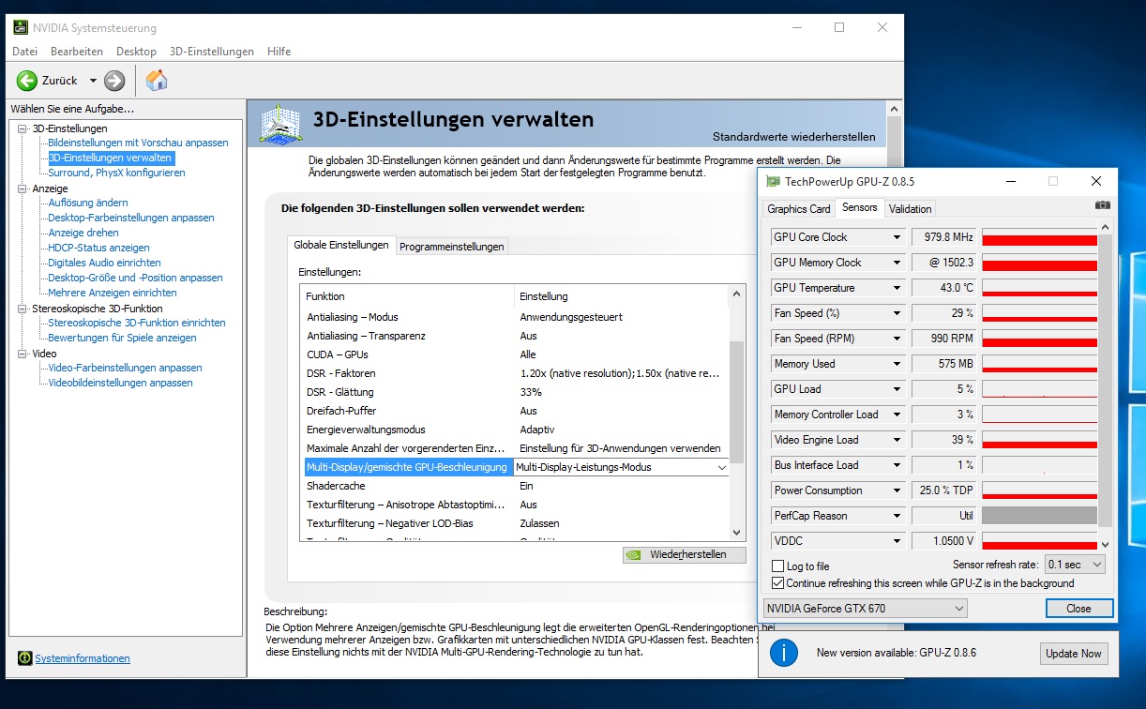Open the Multi-Display-Leistungs-Modus dropdown
This screenshot has height=709, width=1146.
click(721, 467)
